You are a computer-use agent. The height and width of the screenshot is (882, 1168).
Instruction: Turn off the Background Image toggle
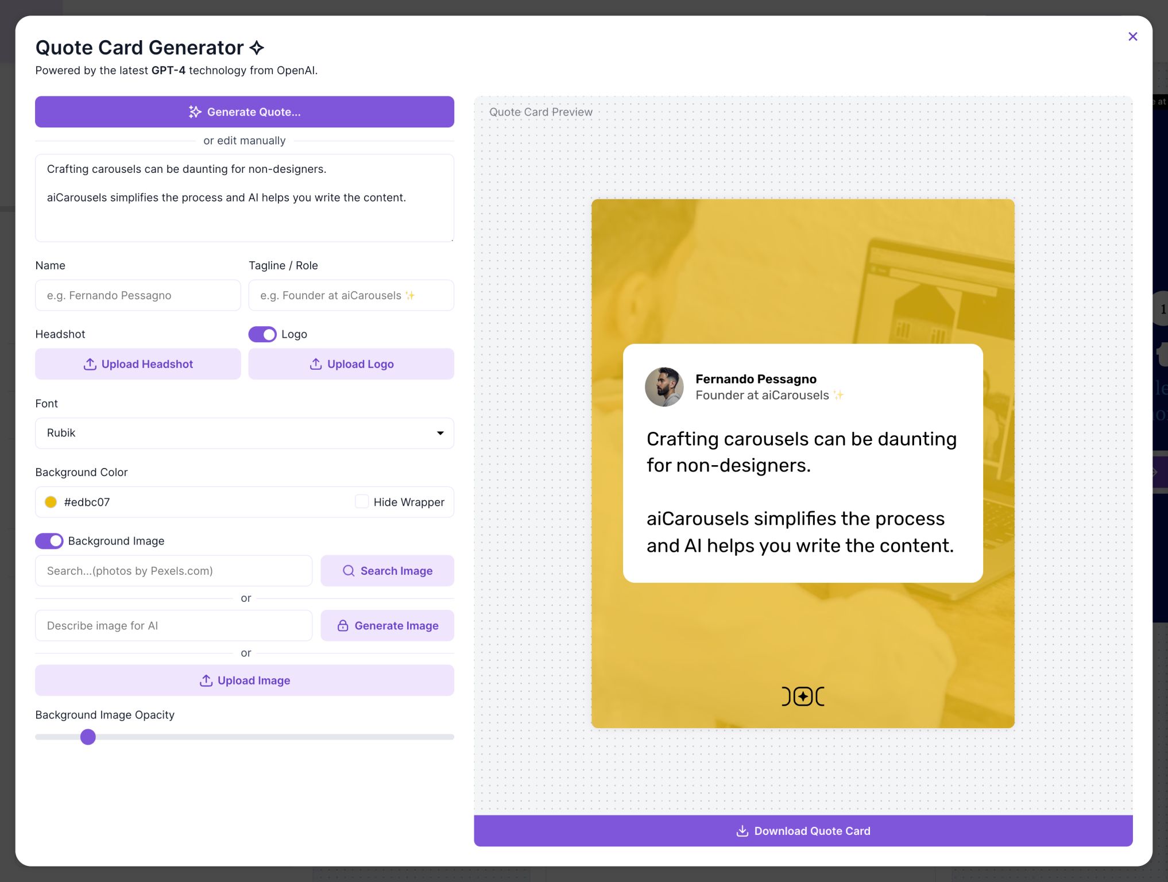[x=49, y=540]
